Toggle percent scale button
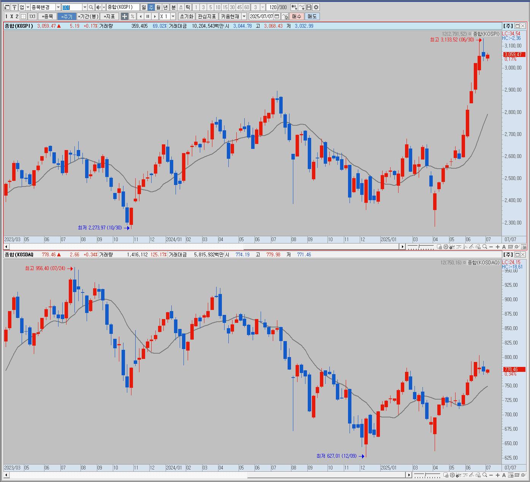The height and width of the screenshot is (482, 530). (132, 16)
